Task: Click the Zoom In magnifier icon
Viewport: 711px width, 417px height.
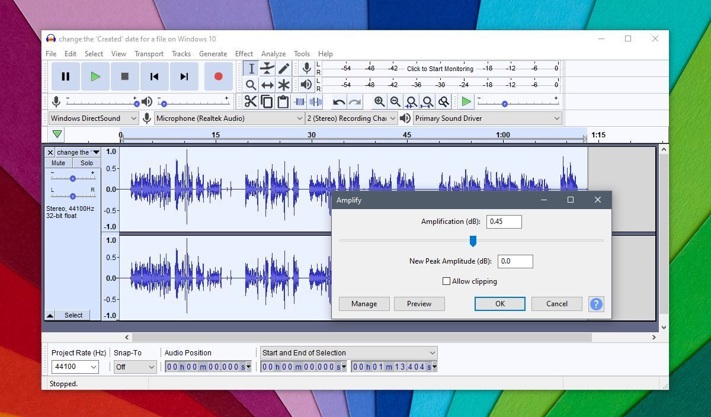Action: click(x=379, y=102)
